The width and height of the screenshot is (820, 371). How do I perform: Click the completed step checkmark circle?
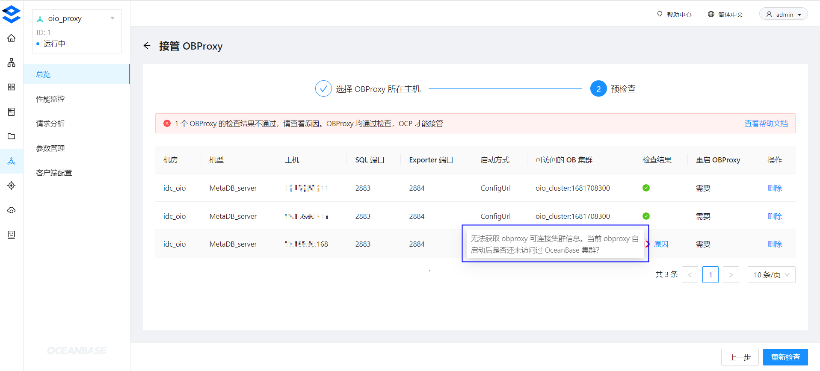pos(323,88)
